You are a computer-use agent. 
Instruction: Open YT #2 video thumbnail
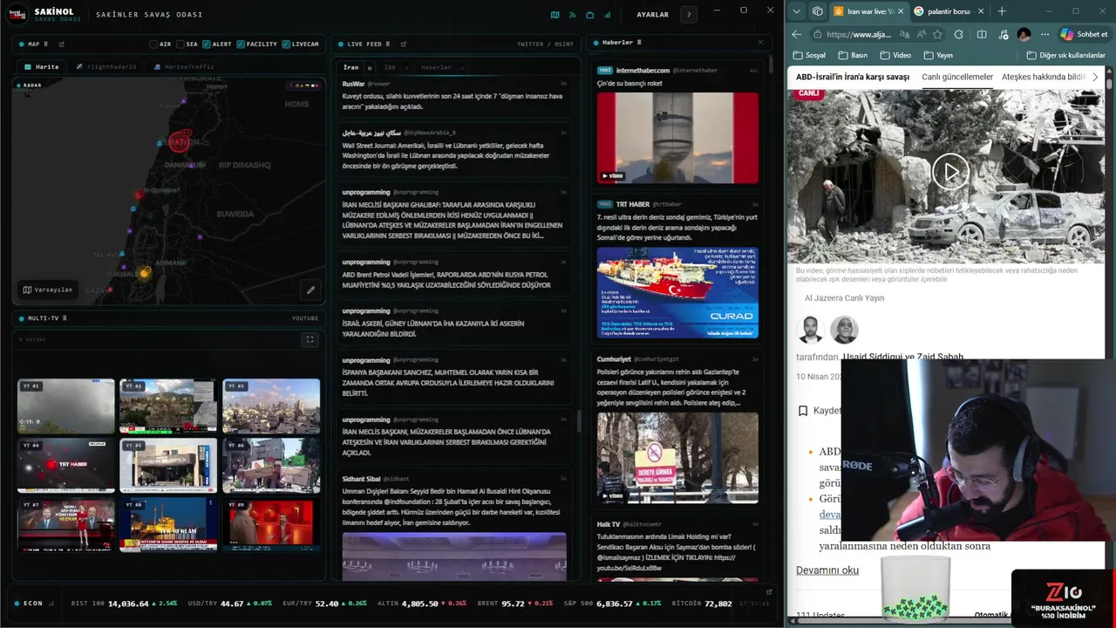[168, 406]
